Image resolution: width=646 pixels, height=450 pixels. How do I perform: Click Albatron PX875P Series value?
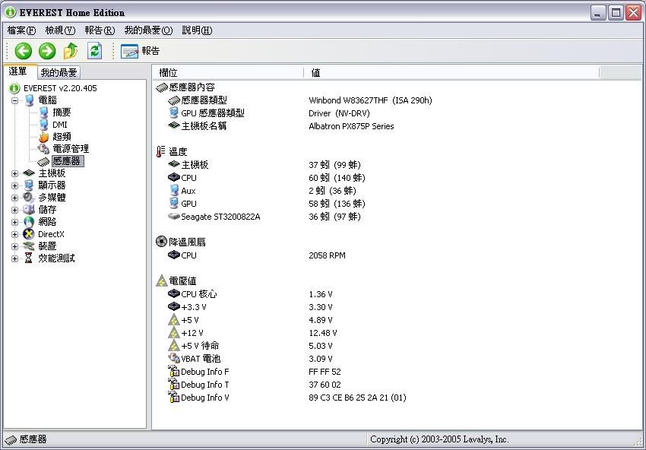click(x=351, y=126)
